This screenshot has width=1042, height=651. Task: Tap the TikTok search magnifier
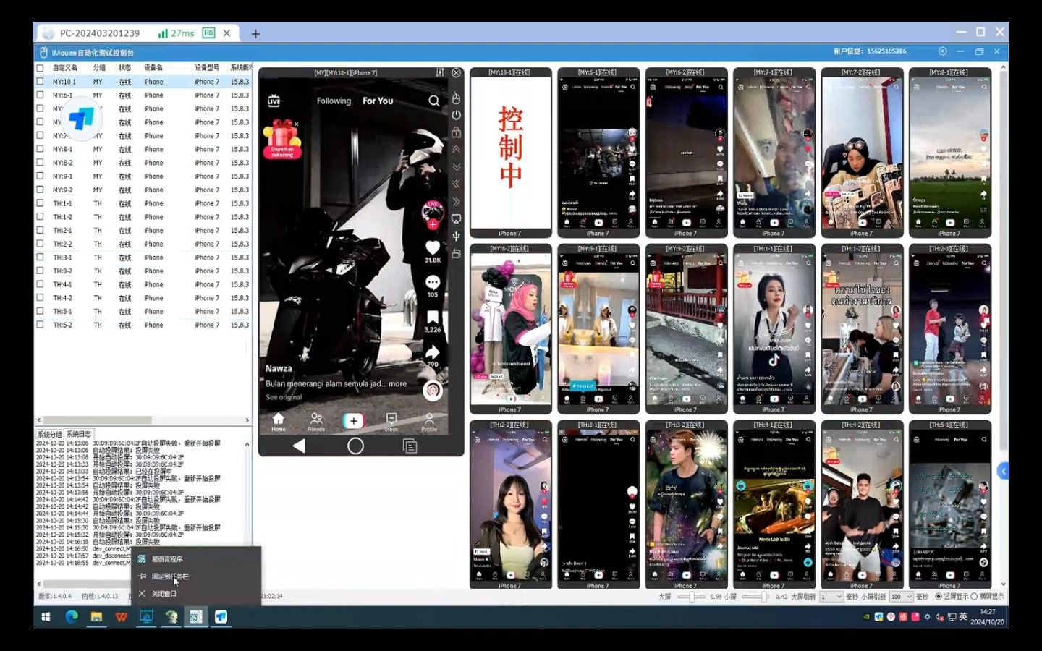coord(433,101)
